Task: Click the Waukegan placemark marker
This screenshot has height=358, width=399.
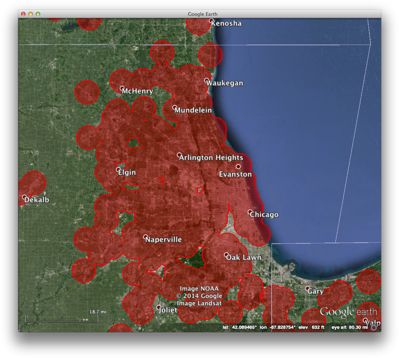Action: tap(207, 80)
